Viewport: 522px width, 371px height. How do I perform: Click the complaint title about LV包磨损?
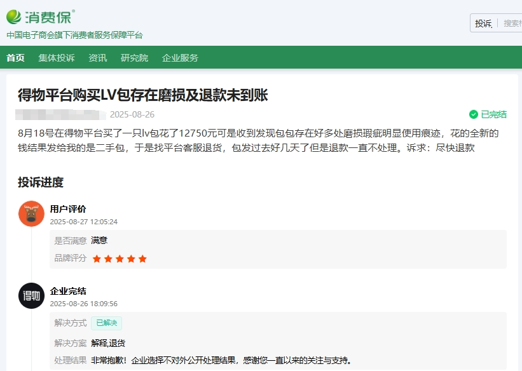[x=143, y=95]
